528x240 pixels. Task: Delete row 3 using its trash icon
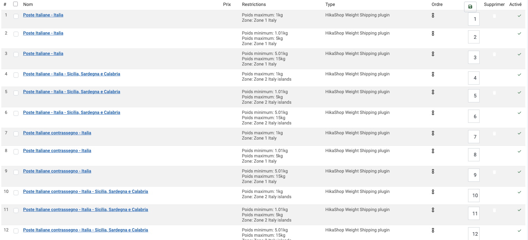click(x=494, y=54)
